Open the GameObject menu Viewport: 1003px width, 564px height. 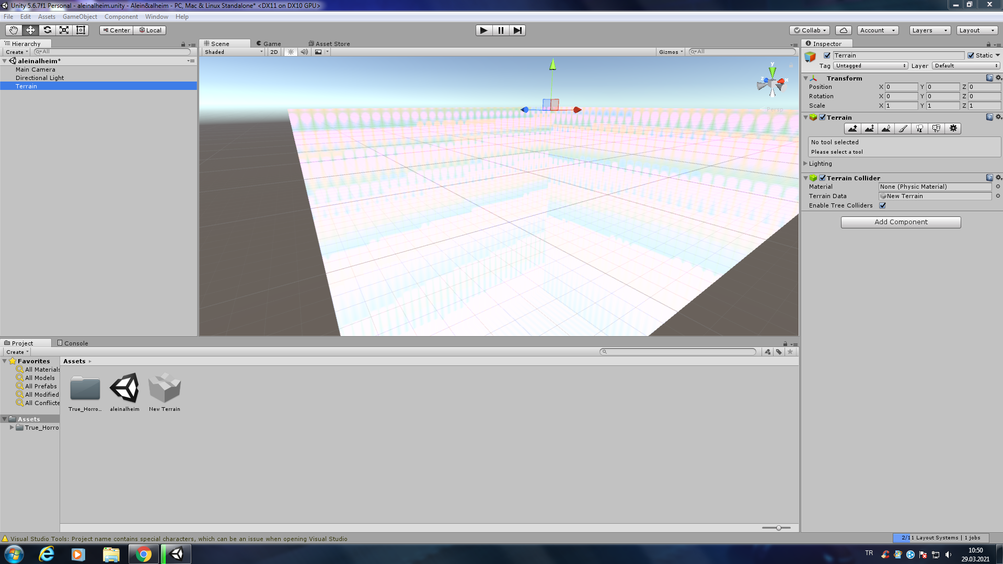coord(79,17)
